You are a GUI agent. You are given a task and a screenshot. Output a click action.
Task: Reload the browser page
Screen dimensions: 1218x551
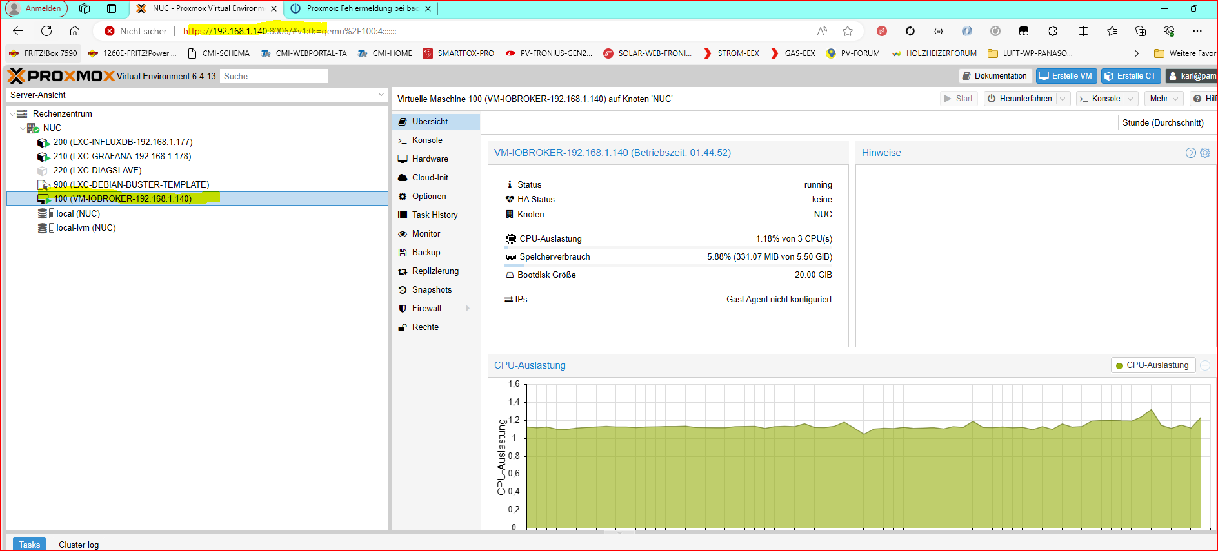coord(46,31)
